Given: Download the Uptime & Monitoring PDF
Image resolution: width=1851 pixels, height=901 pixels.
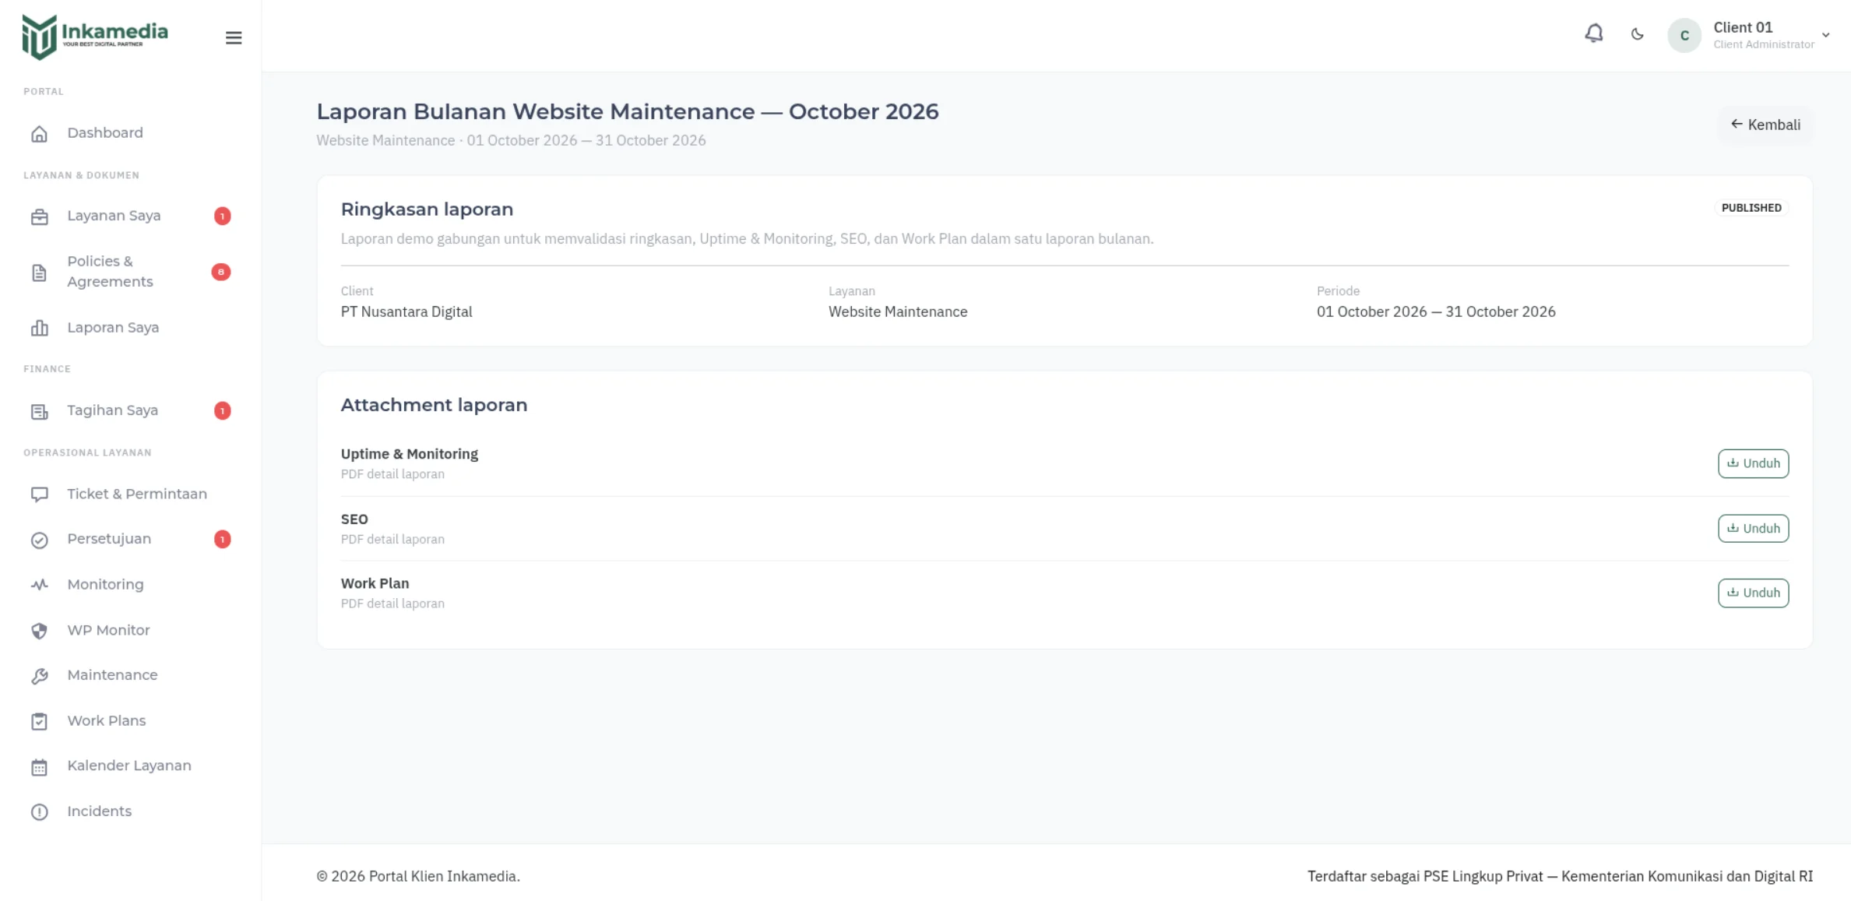Looking at the screenshot, I should (x=1753, y=463).
